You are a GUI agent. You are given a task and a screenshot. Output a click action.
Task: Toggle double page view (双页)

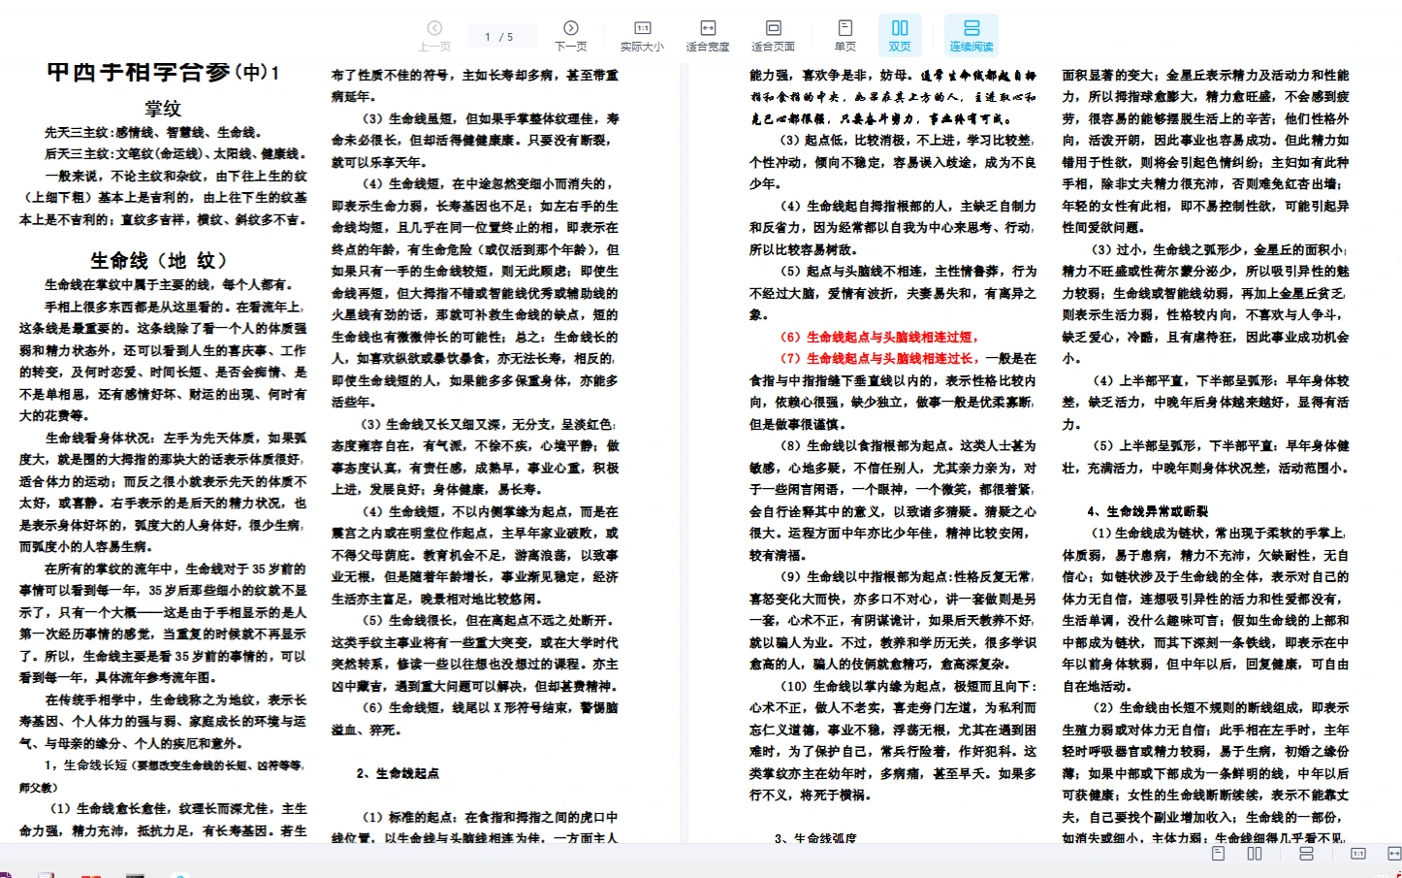coord(900,35)
